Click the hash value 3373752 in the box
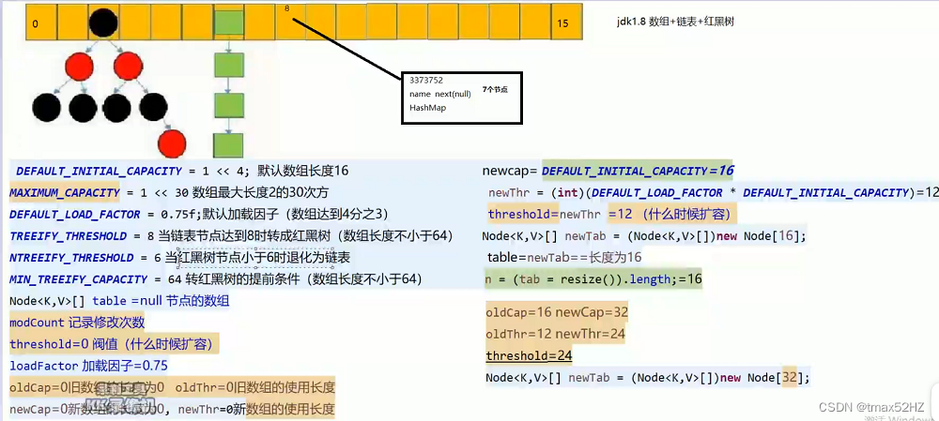939x421 pixels. click(426, 80)
